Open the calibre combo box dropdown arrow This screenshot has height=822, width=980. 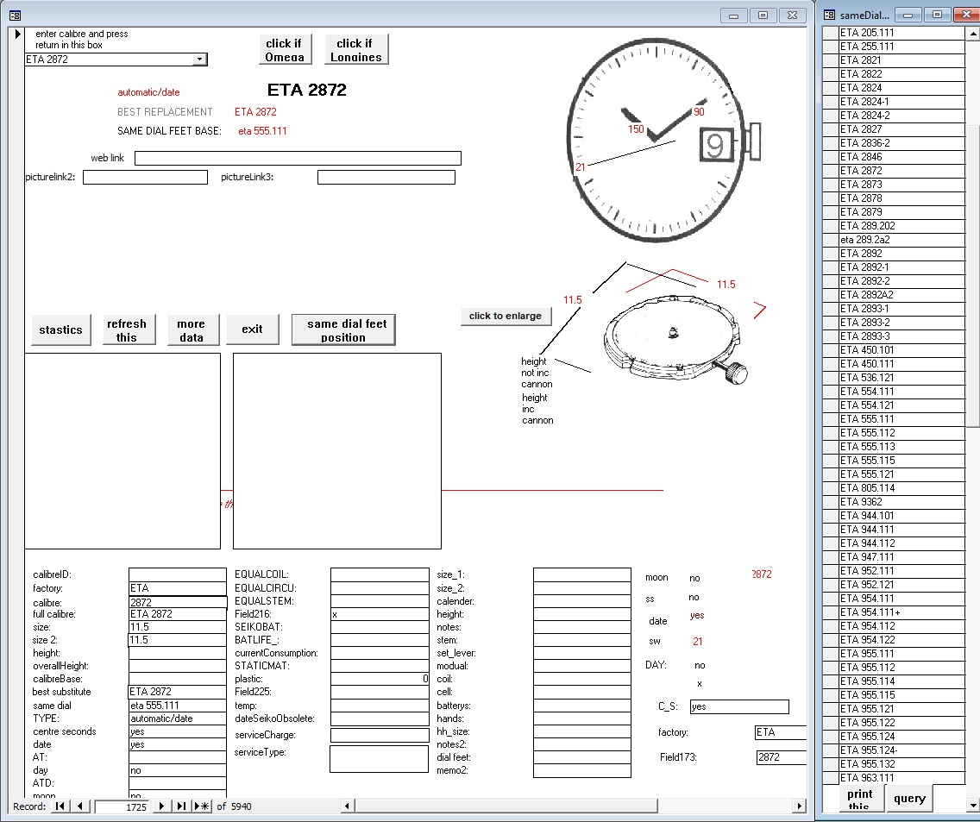click(200, 60)
